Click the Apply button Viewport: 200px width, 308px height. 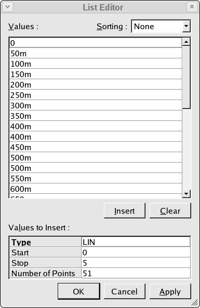(x=170, y=291)
